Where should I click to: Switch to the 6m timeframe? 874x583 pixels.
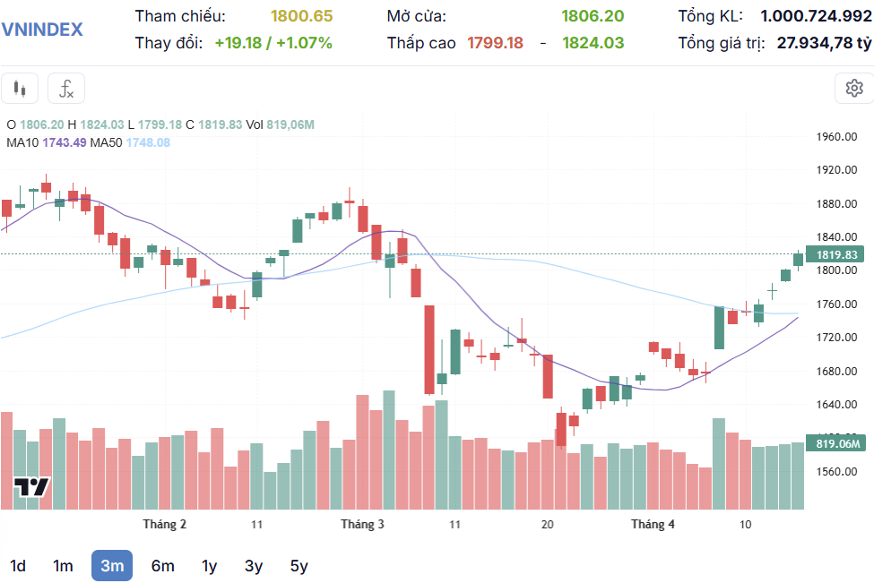[x=162, y=566]
